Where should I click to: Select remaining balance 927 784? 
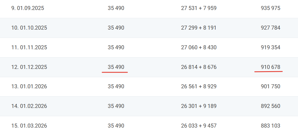271,28
